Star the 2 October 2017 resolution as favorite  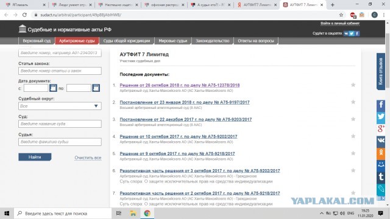(353, 193)
